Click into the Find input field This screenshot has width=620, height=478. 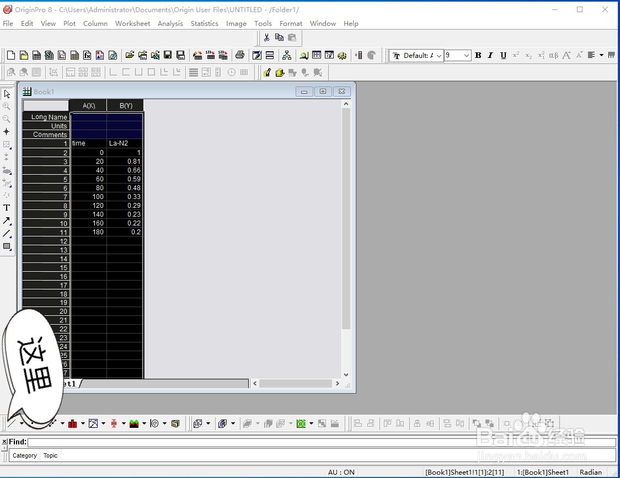[322, 442]
